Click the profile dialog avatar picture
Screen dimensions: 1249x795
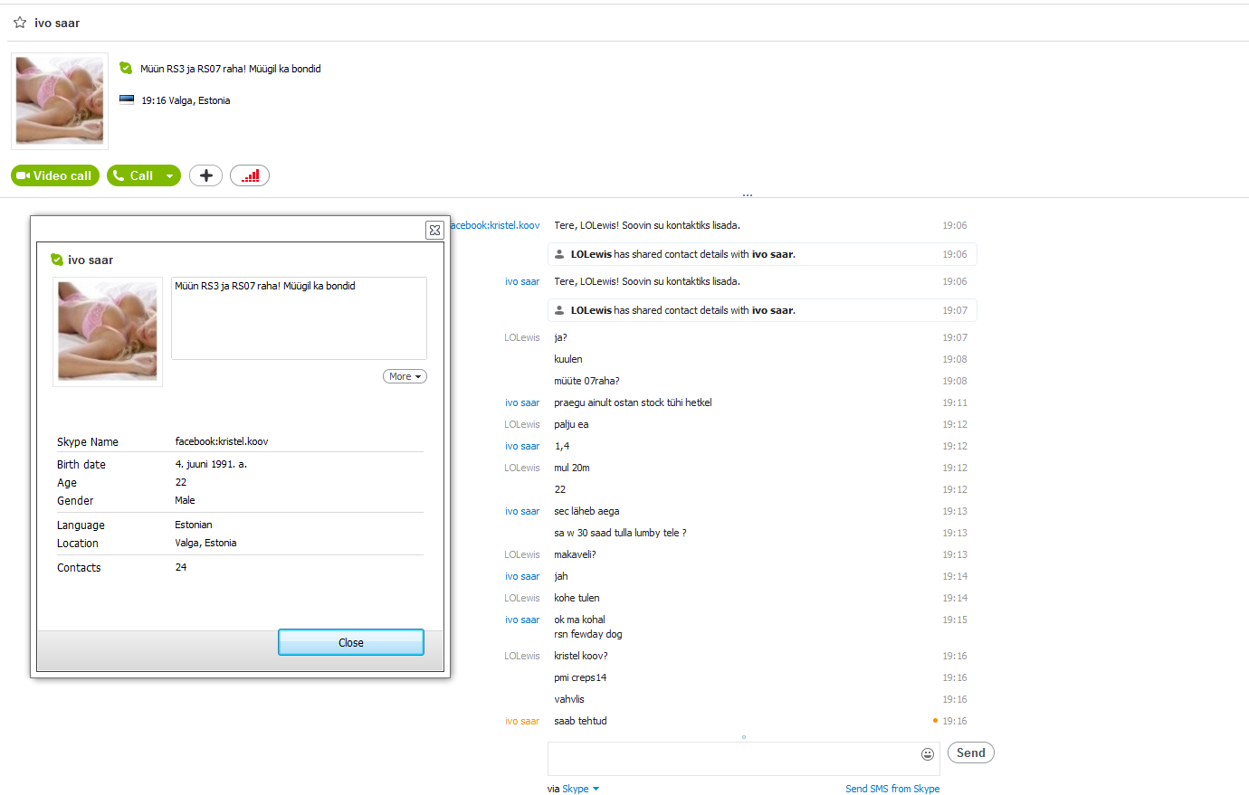(x=108, y=332)
